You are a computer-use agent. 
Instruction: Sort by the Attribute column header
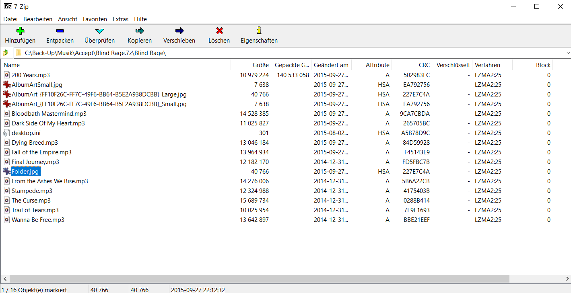pos(372,65)
